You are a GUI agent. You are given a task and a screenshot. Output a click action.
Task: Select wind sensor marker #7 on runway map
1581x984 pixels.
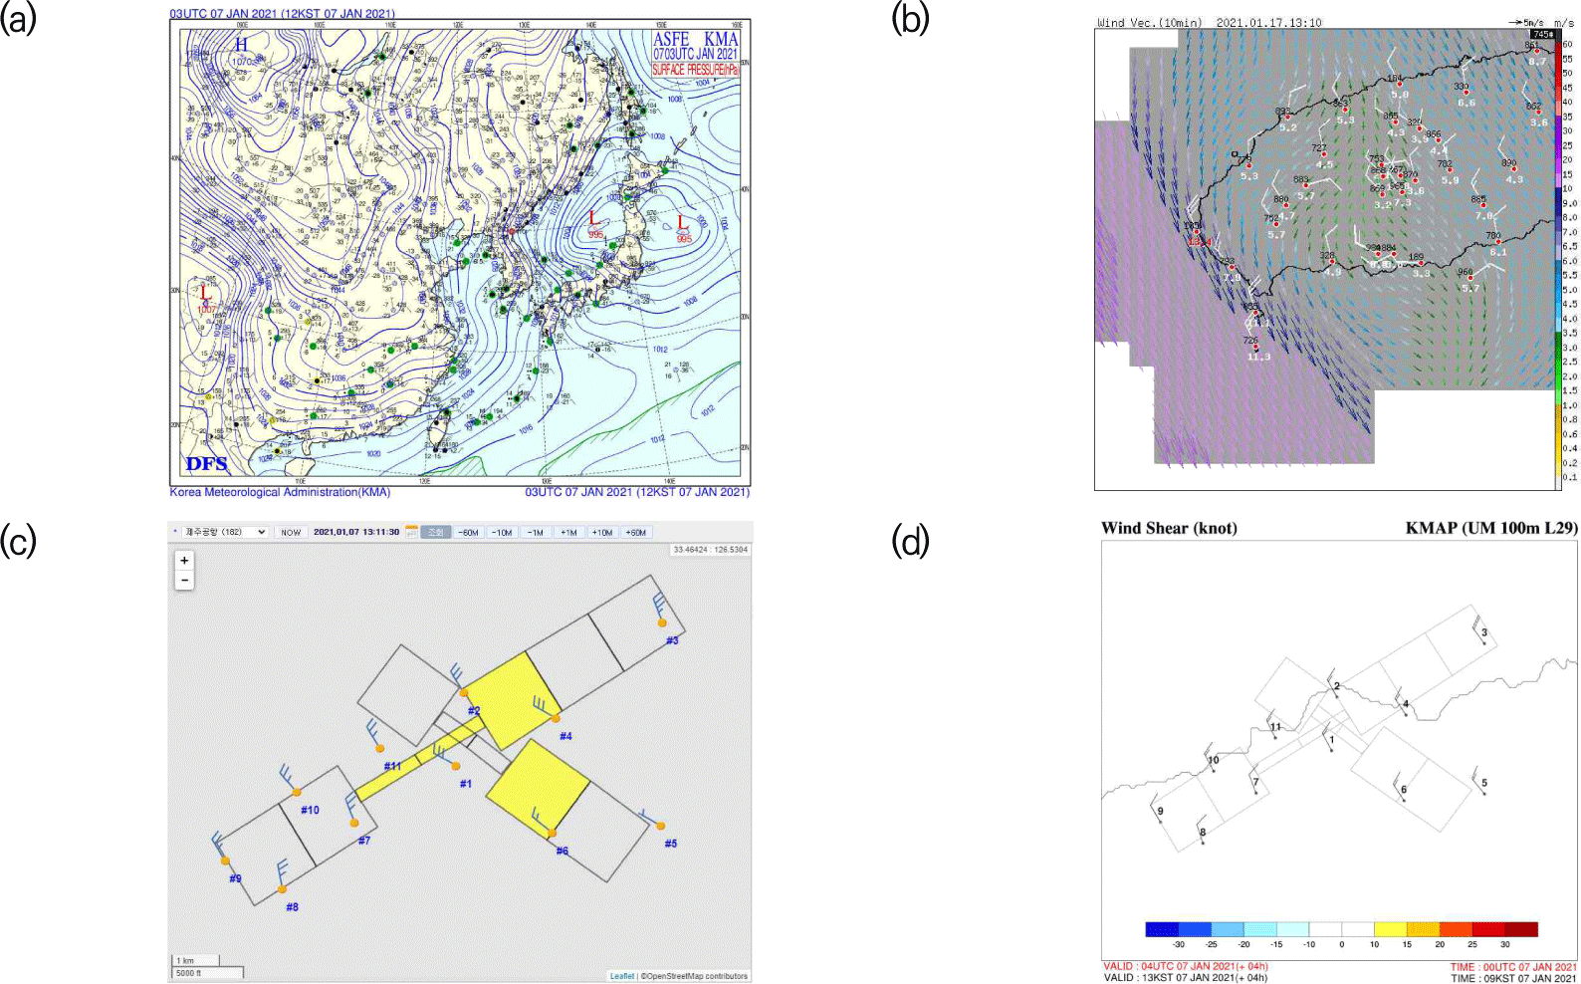pyautogui.click(x=354, y=823)
